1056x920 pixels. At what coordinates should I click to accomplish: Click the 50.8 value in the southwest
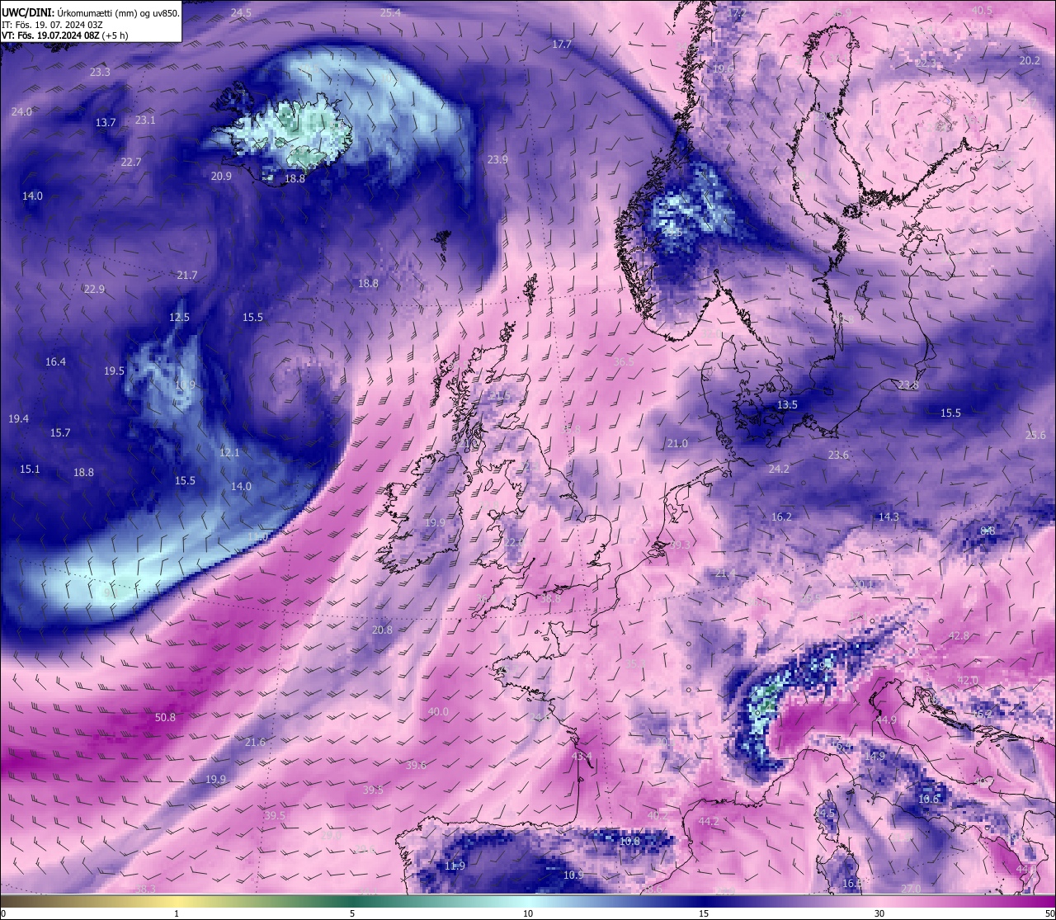pyautogui.click(x=165, y=717)
